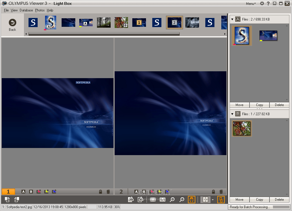Delete pane 1 image with the trash icon

[108, 192]
